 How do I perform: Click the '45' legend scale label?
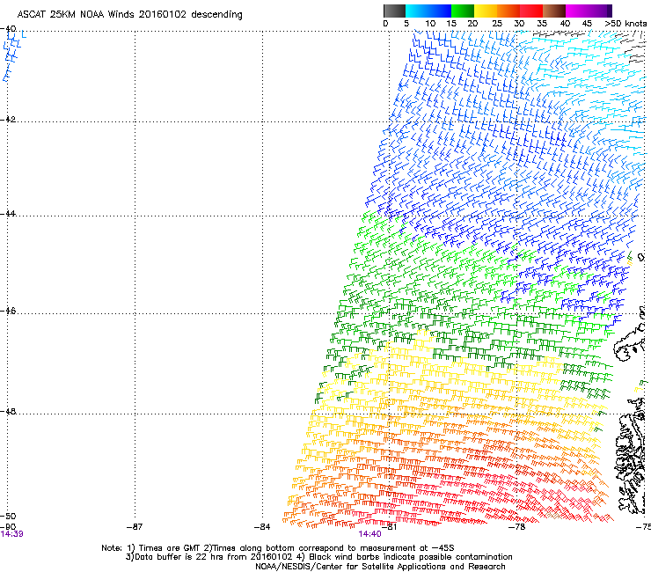coord(587,24)
